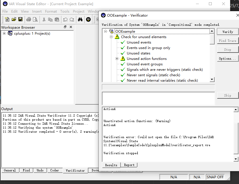Click the Save floppy disk icon
This screenshot has width=239, height=184.
(20, 19)
